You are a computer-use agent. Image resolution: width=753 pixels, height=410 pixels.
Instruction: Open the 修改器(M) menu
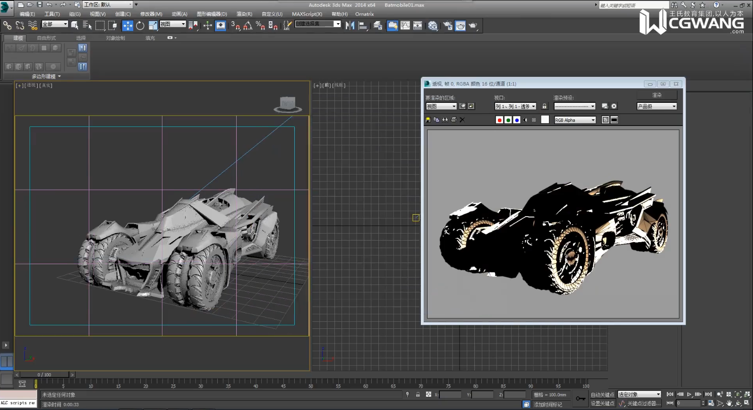coord(151,14)
